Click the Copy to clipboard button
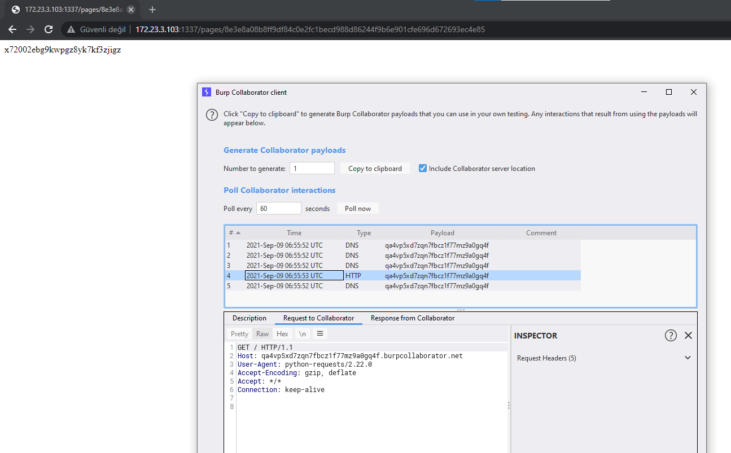The height and width of the screenshot is (453, 731). 375,168
